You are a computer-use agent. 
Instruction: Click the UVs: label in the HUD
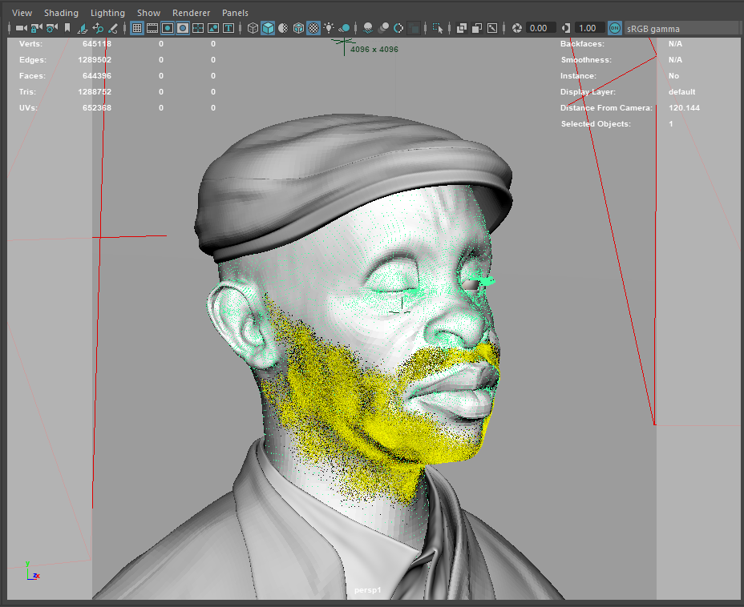coord(28,108)
